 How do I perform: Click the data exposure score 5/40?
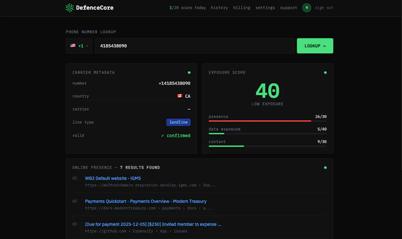(322, 129)
